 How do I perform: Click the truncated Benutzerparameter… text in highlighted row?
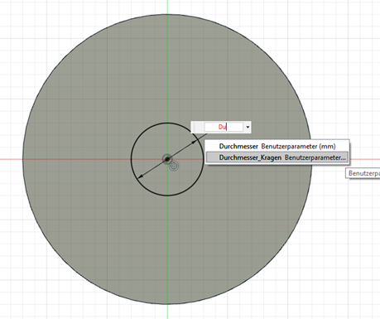coord(315,157)
